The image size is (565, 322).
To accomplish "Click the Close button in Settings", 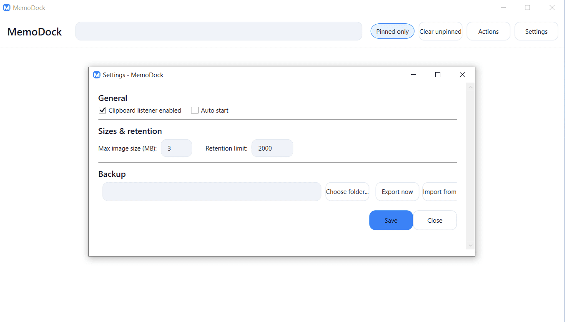I will click(x=434, y=220).
